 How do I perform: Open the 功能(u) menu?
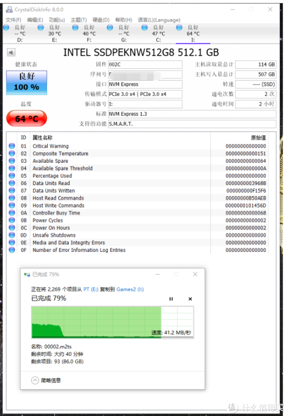tap(57, 20)
